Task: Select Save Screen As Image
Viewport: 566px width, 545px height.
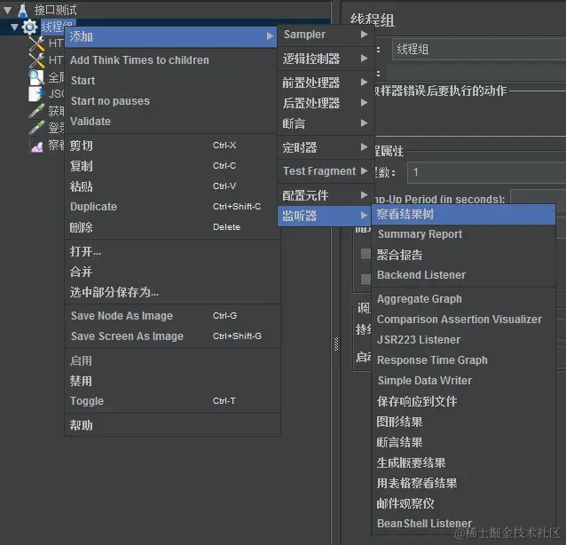Action: pyautogui.click(x=172, y=336)
